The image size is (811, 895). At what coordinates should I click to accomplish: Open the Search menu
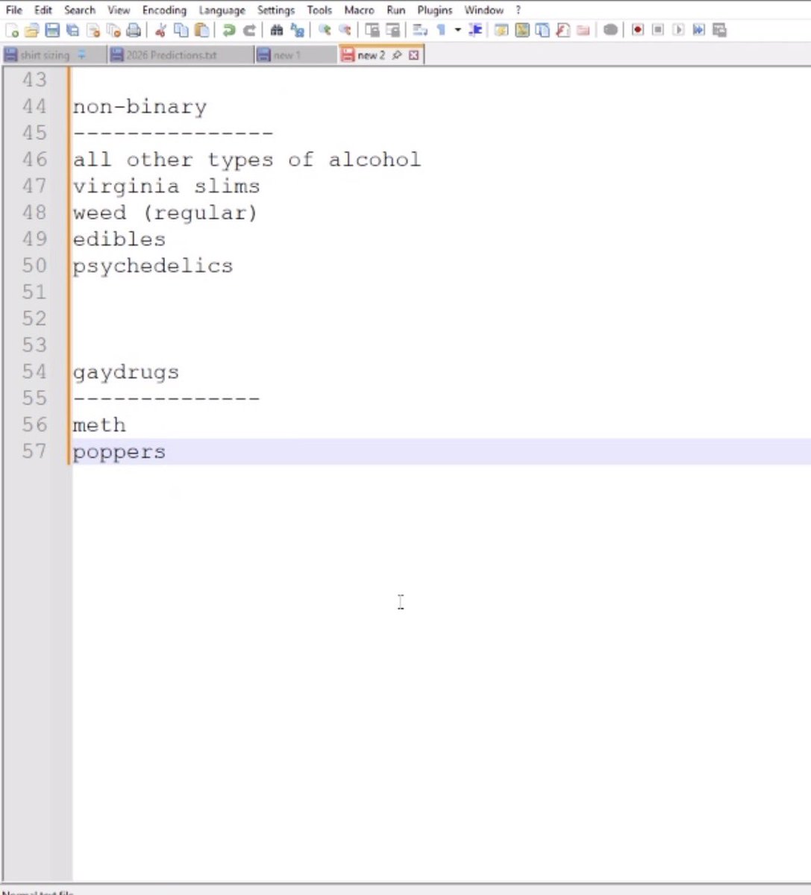(79, 10)
